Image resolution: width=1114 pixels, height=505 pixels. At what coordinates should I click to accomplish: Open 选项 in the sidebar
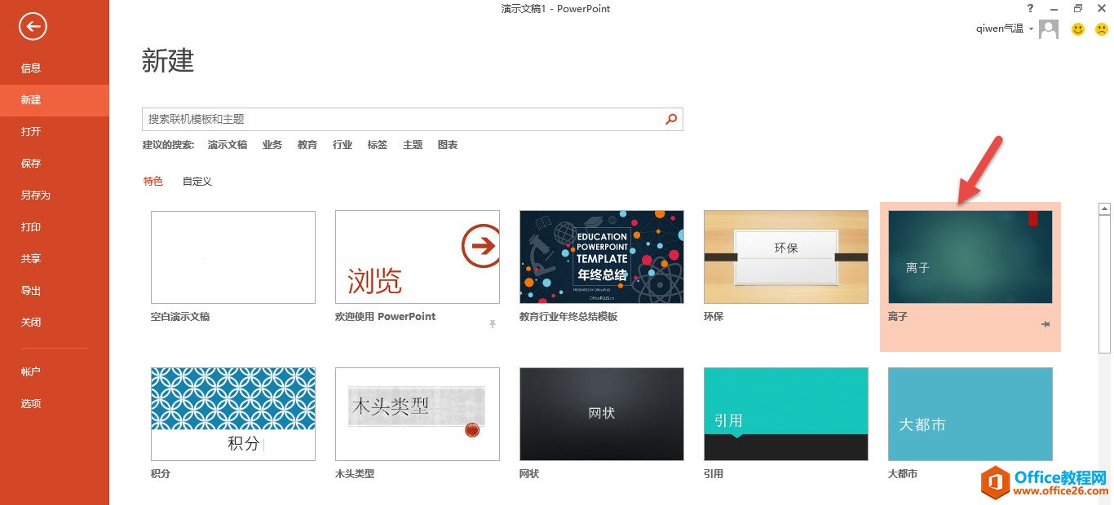[x=31, y=404]
